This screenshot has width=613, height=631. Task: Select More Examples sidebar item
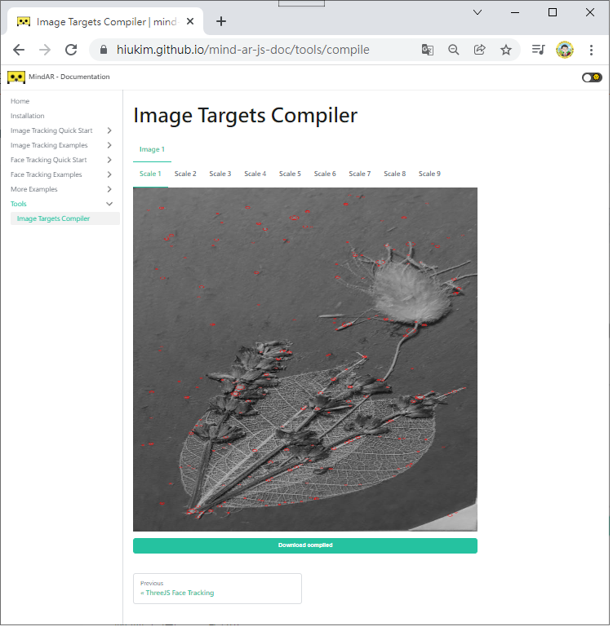33,189
